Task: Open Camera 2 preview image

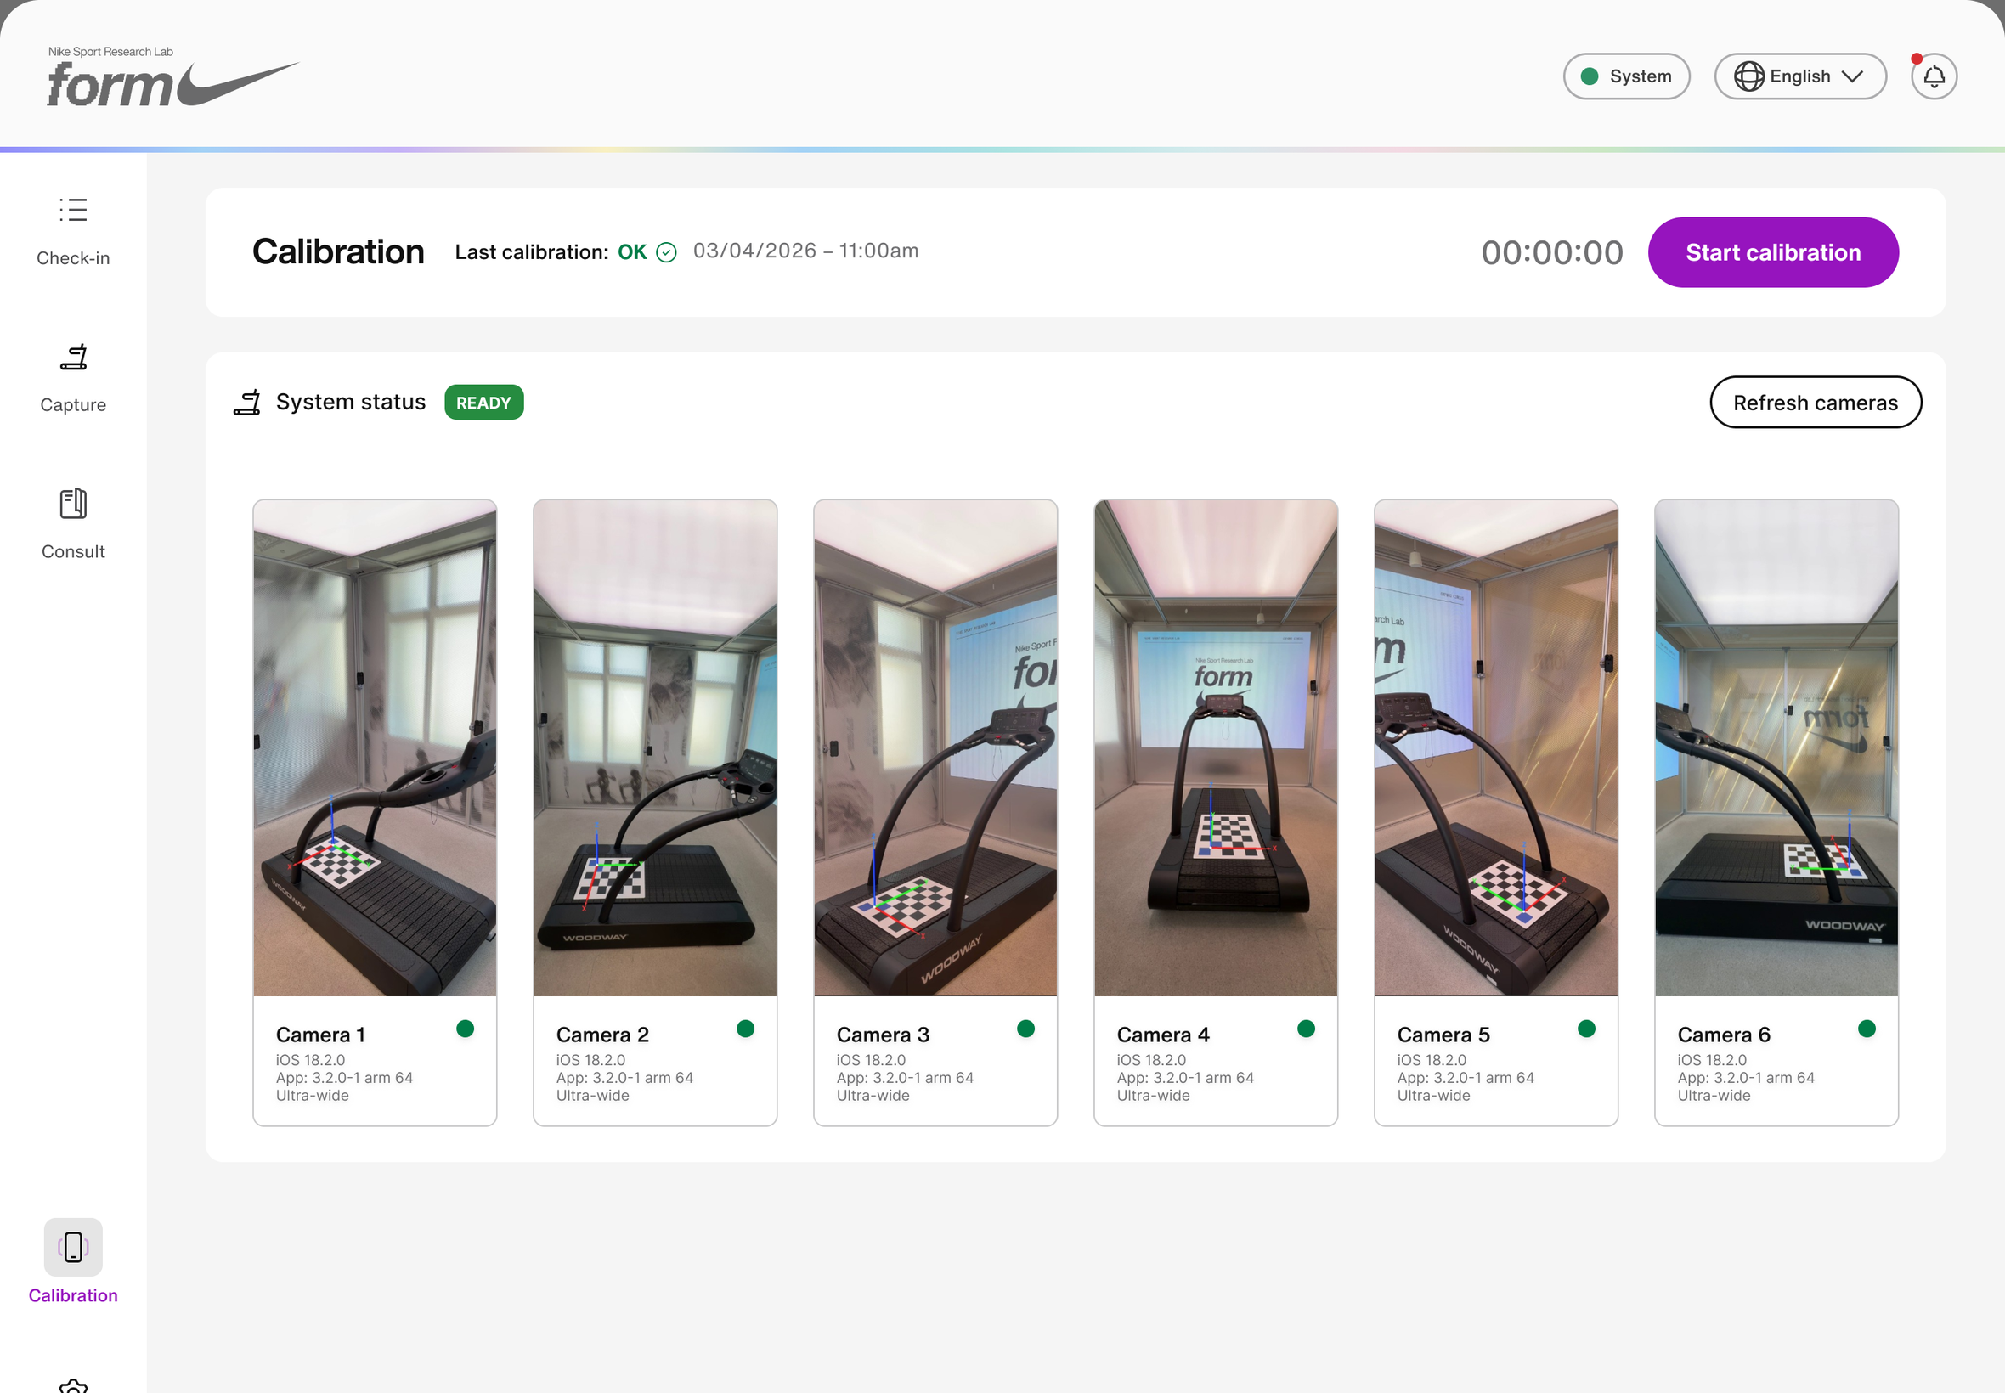Action: tap(655, 748)
